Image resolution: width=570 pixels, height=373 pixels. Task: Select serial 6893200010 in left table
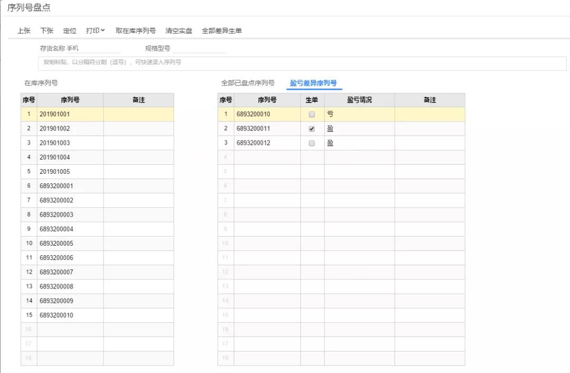98,315
